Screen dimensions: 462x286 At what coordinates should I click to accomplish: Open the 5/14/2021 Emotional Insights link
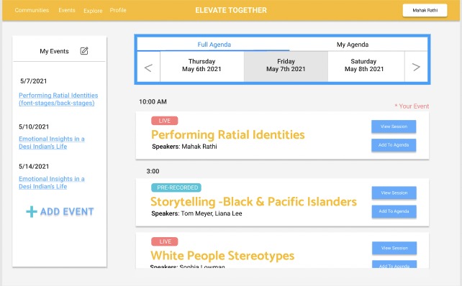click(x=52, y=183)
